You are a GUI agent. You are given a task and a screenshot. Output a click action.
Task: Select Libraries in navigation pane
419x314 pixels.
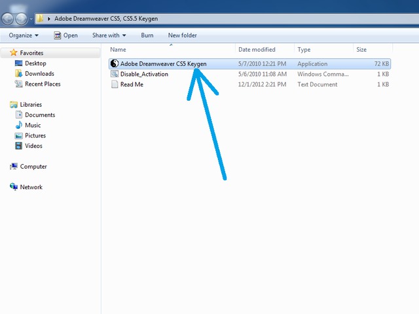point(31,105)
